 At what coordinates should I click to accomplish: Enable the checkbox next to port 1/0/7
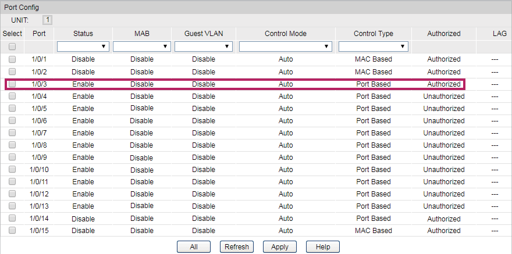[12, 133]
